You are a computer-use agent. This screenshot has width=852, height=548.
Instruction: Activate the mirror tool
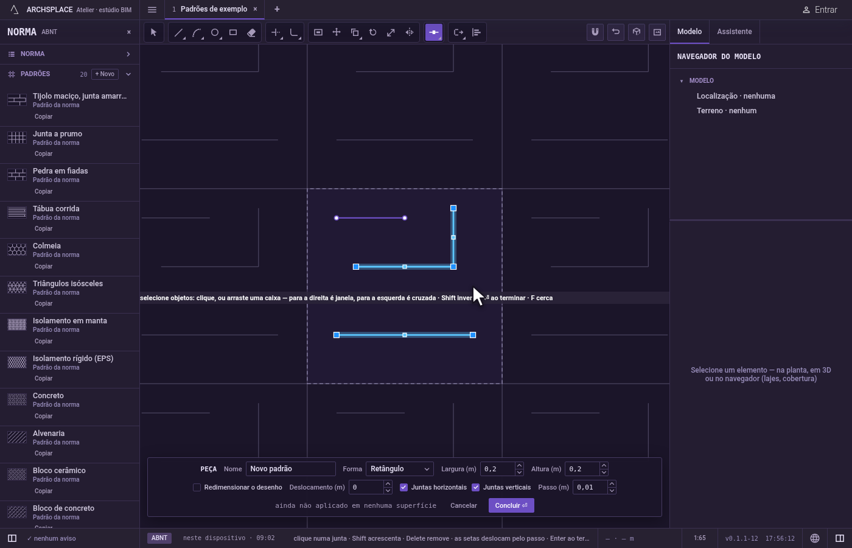pos(410,32)
